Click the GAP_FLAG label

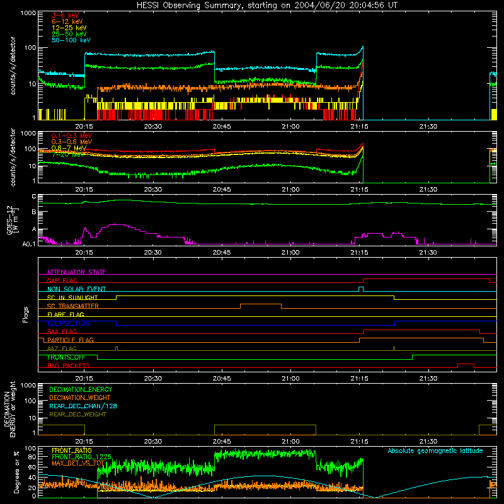point(62,280)
